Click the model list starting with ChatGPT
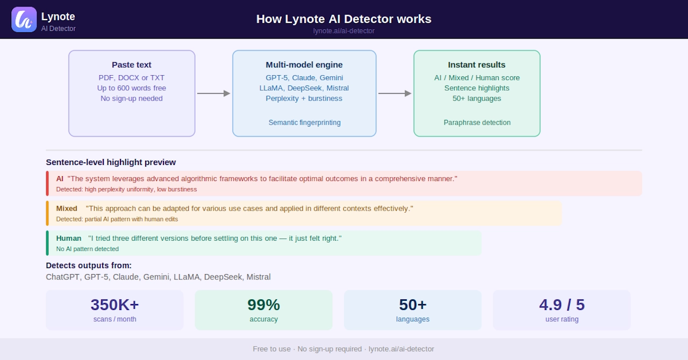 pyautogui.click(x=159, y=277)
